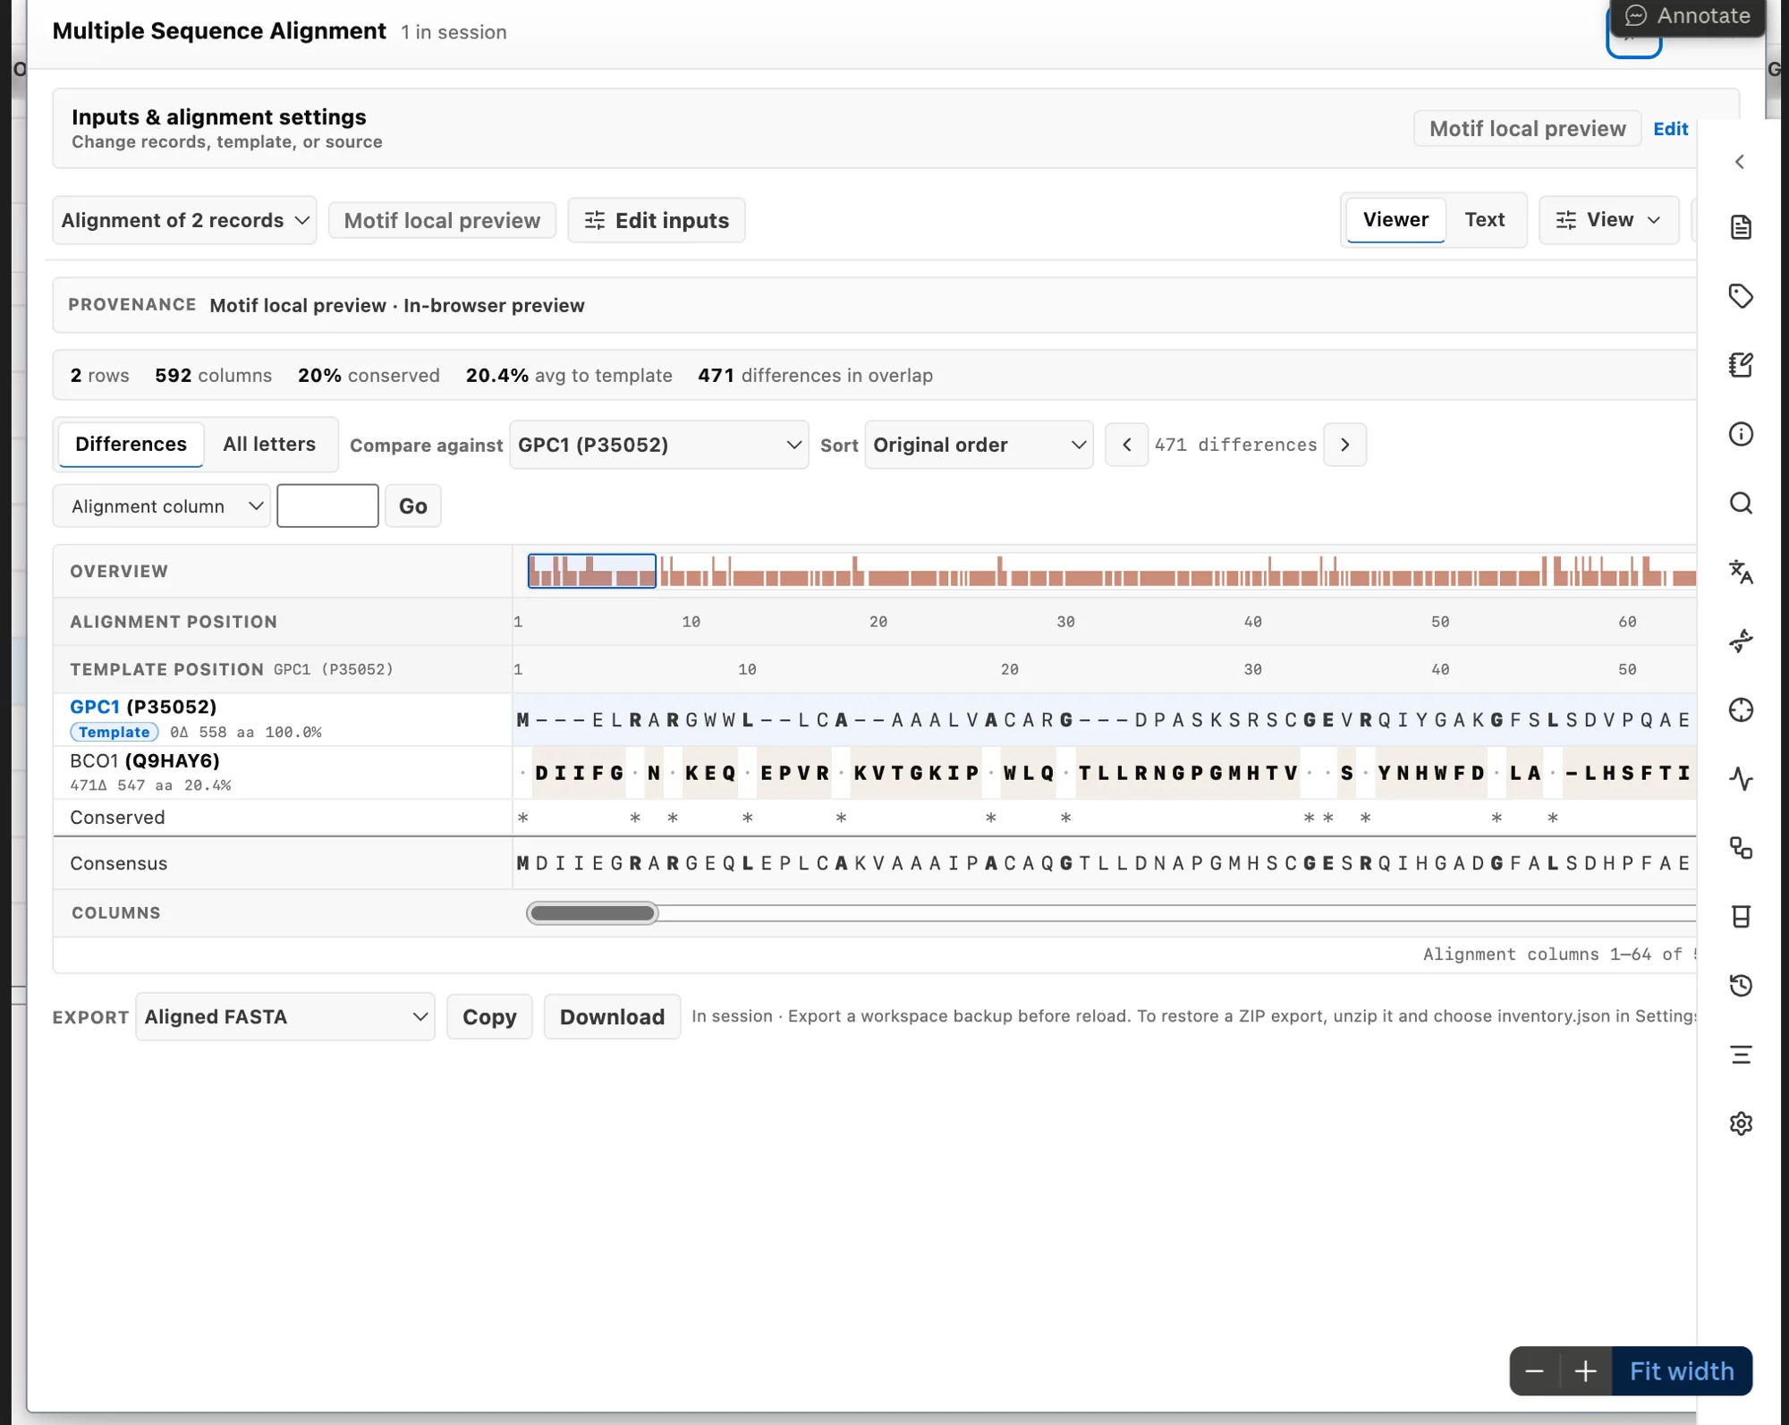Open the Compare against GPC1 dropdown
This screenshot has width=1789, height=1425.
[x=659, y=445]
